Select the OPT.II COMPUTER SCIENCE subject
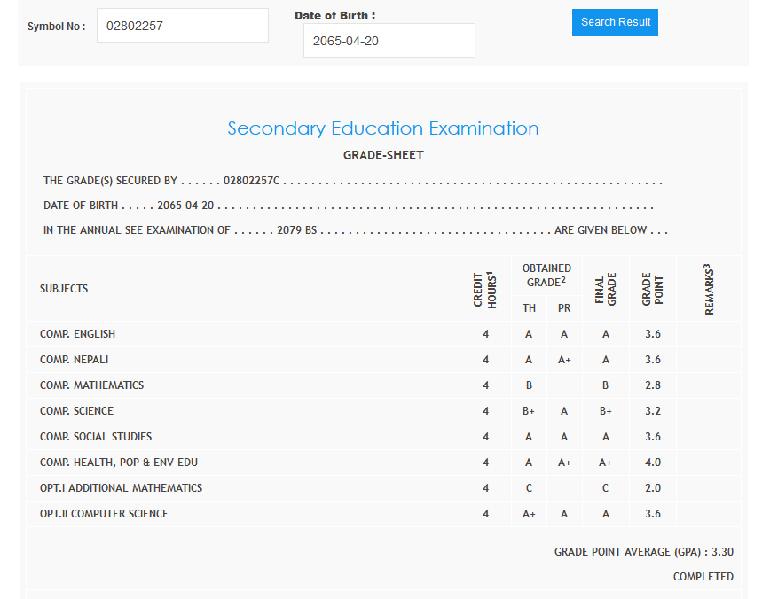The image size is (778, 599). [104, 514]
